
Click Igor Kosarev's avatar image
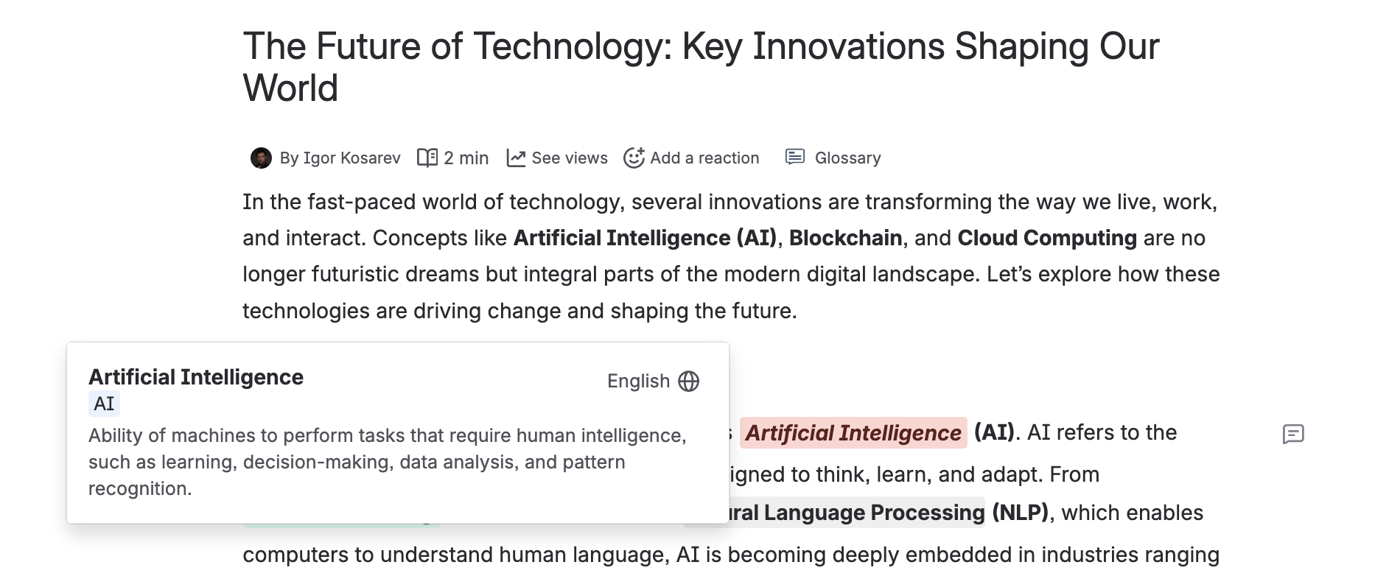coord(261,158)
